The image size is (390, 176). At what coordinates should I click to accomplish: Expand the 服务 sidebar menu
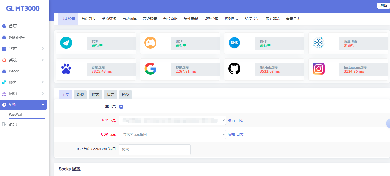tap(23, 82)
